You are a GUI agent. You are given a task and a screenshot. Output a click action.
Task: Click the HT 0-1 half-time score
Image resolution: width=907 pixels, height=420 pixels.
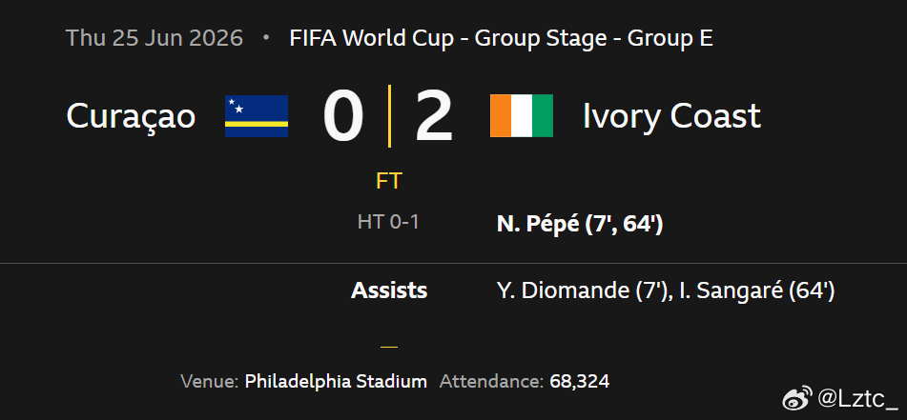pyautogui.click(x=388, y=223)
